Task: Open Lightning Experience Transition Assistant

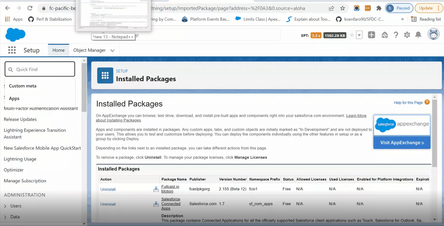Action: (x=35, y=133)
